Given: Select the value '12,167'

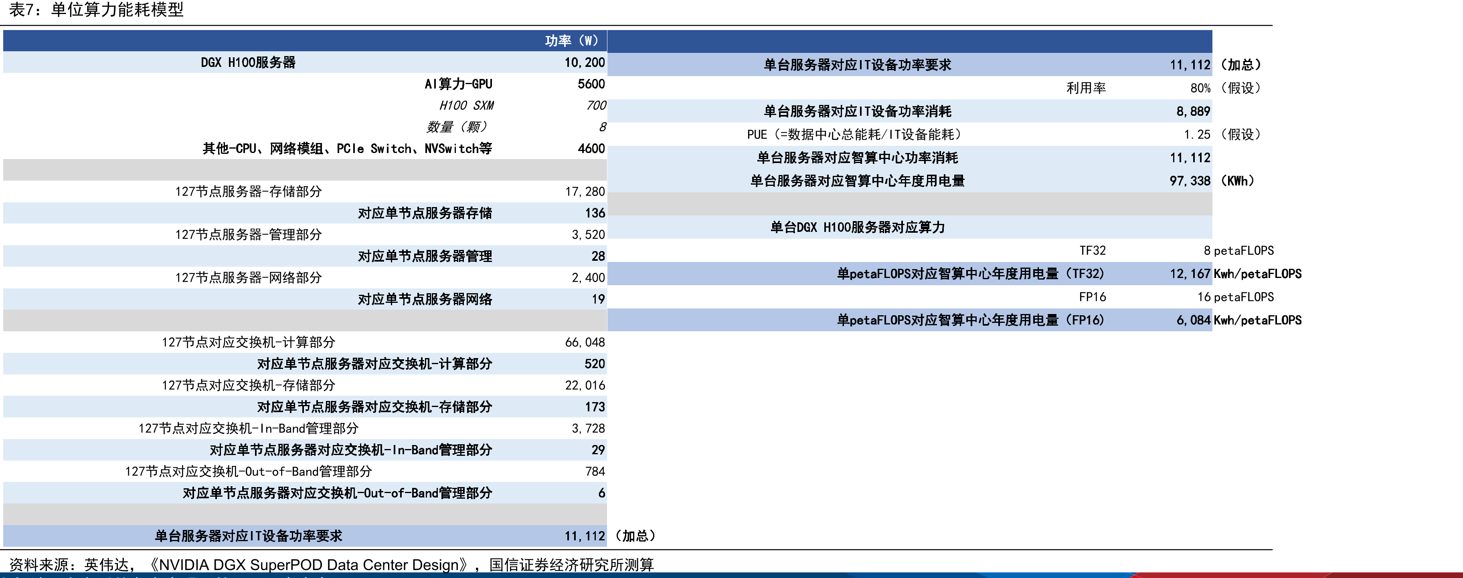Looking at the screenshot, I should [1190, 274].
